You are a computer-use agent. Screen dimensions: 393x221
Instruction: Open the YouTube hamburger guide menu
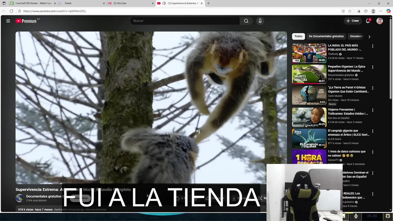8,21
